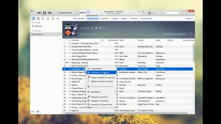Click the now-playing album art thumbnail
221x124 pixels.
tap(83, 13)
